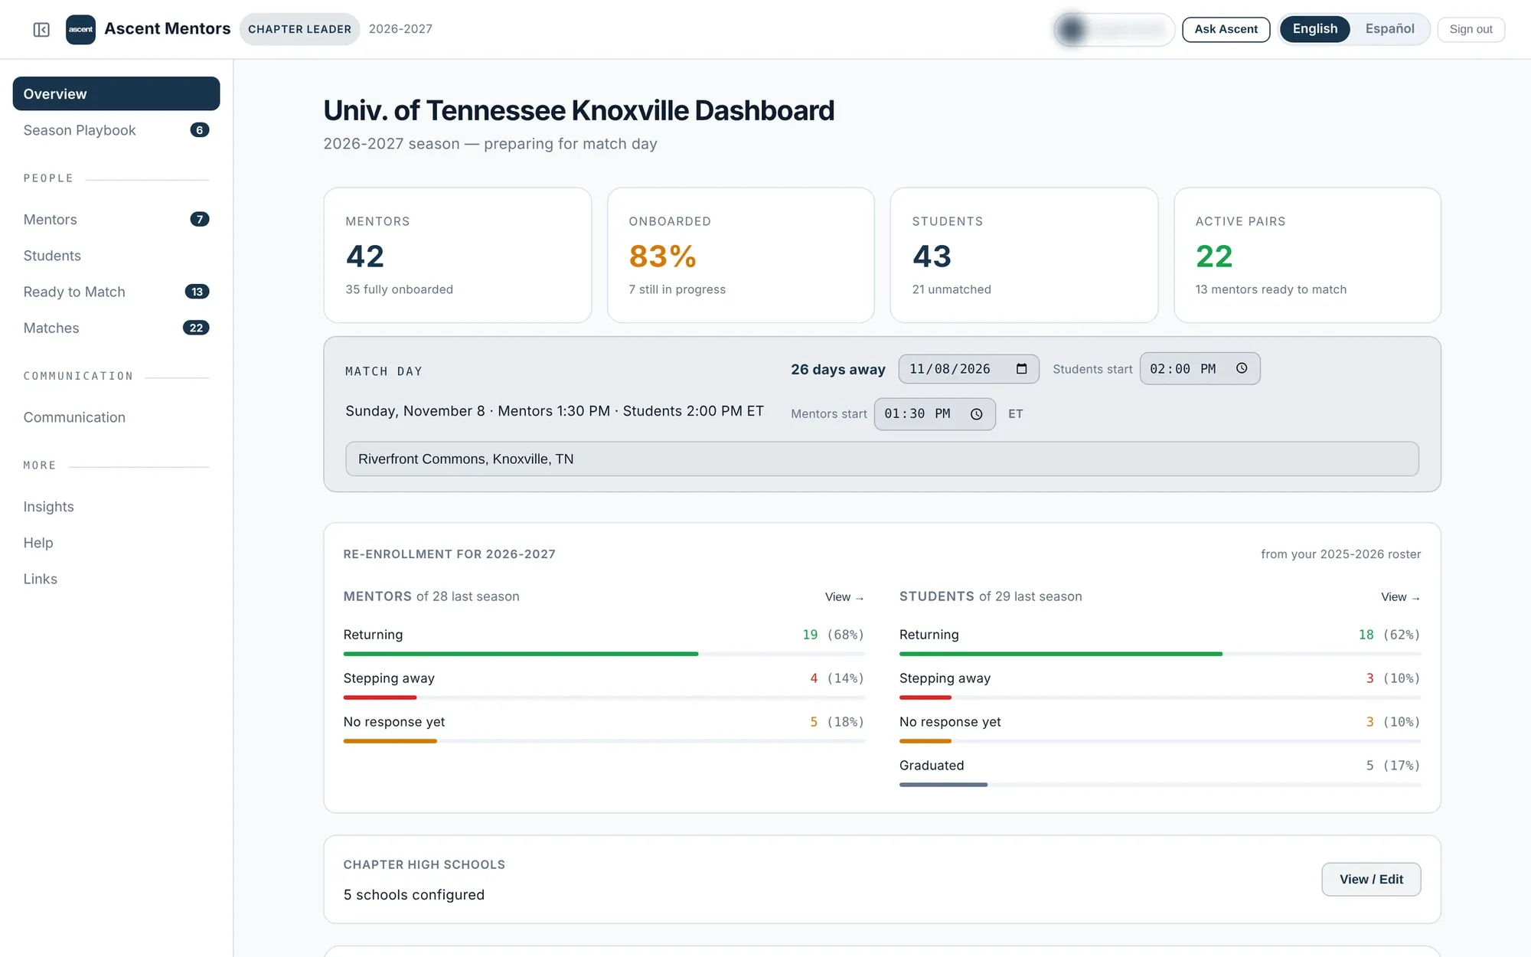Go to Students section in sidebar
1531x957 pixels.
click(116, 256)
